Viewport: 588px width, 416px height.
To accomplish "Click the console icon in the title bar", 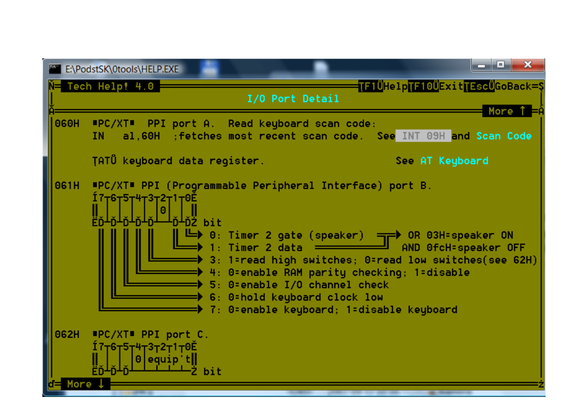I will (54, 69).
